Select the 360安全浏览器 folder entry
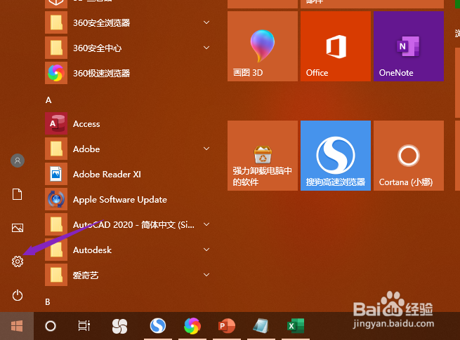 [129, 22]
